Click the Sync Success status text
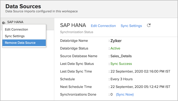This screenshot has width=178, height=101. pyautogui.click(x=121, y=64)
